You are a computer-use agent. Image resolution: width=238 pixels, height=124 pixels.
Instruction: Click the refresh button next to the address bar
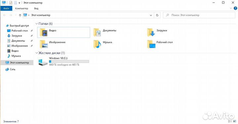point(157,15)
